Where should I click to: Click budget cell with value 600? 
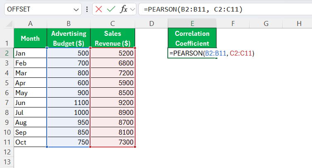[69, 83]
